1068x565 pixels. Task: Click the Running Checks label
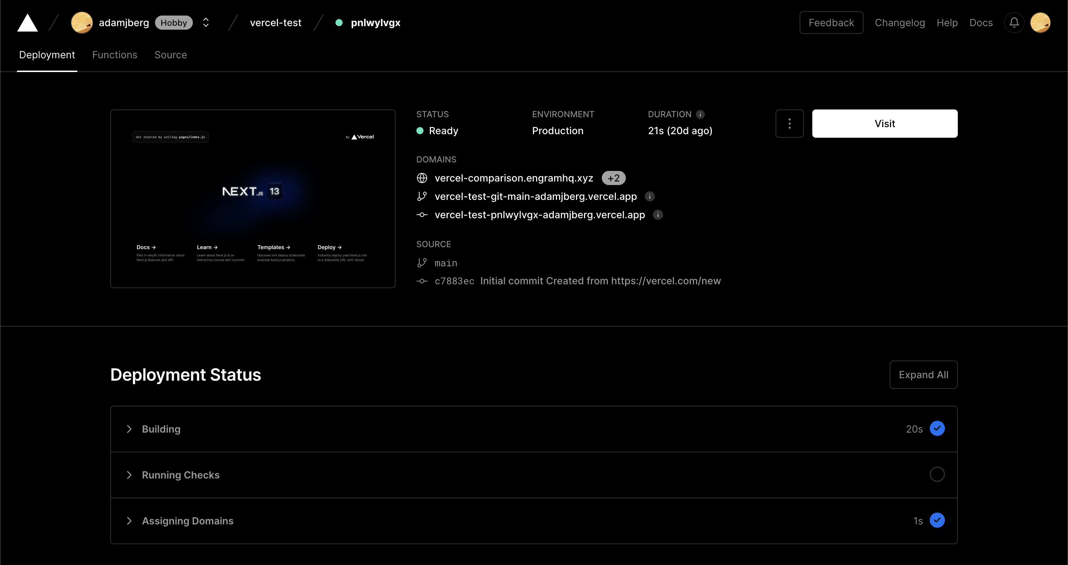click(180, 475)
